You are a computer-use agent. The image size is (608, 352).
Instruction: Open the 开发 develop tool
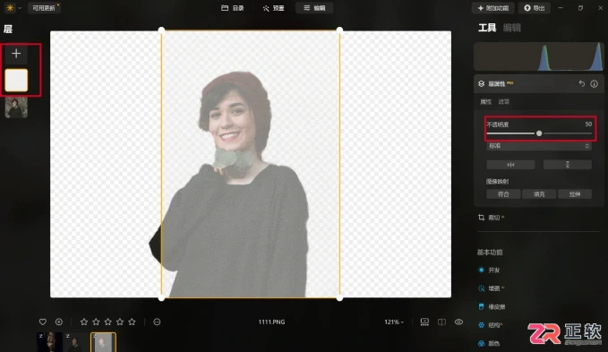489,270
